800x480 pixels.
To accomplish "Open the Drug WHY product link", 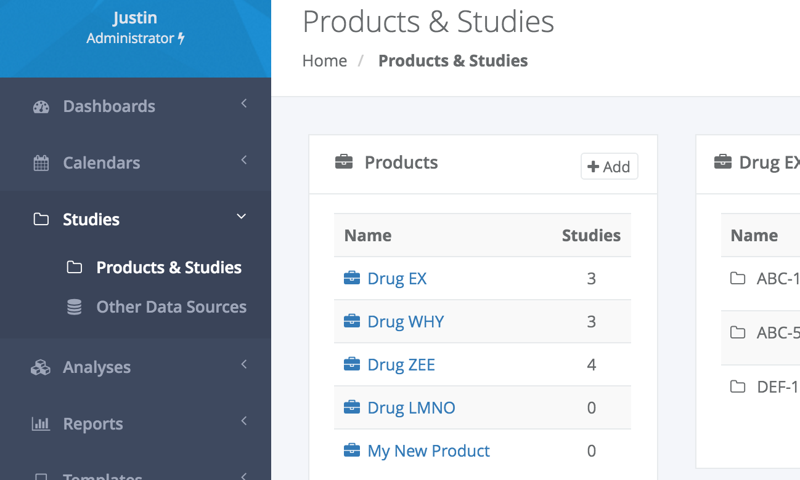I will [x=406, y=322].
